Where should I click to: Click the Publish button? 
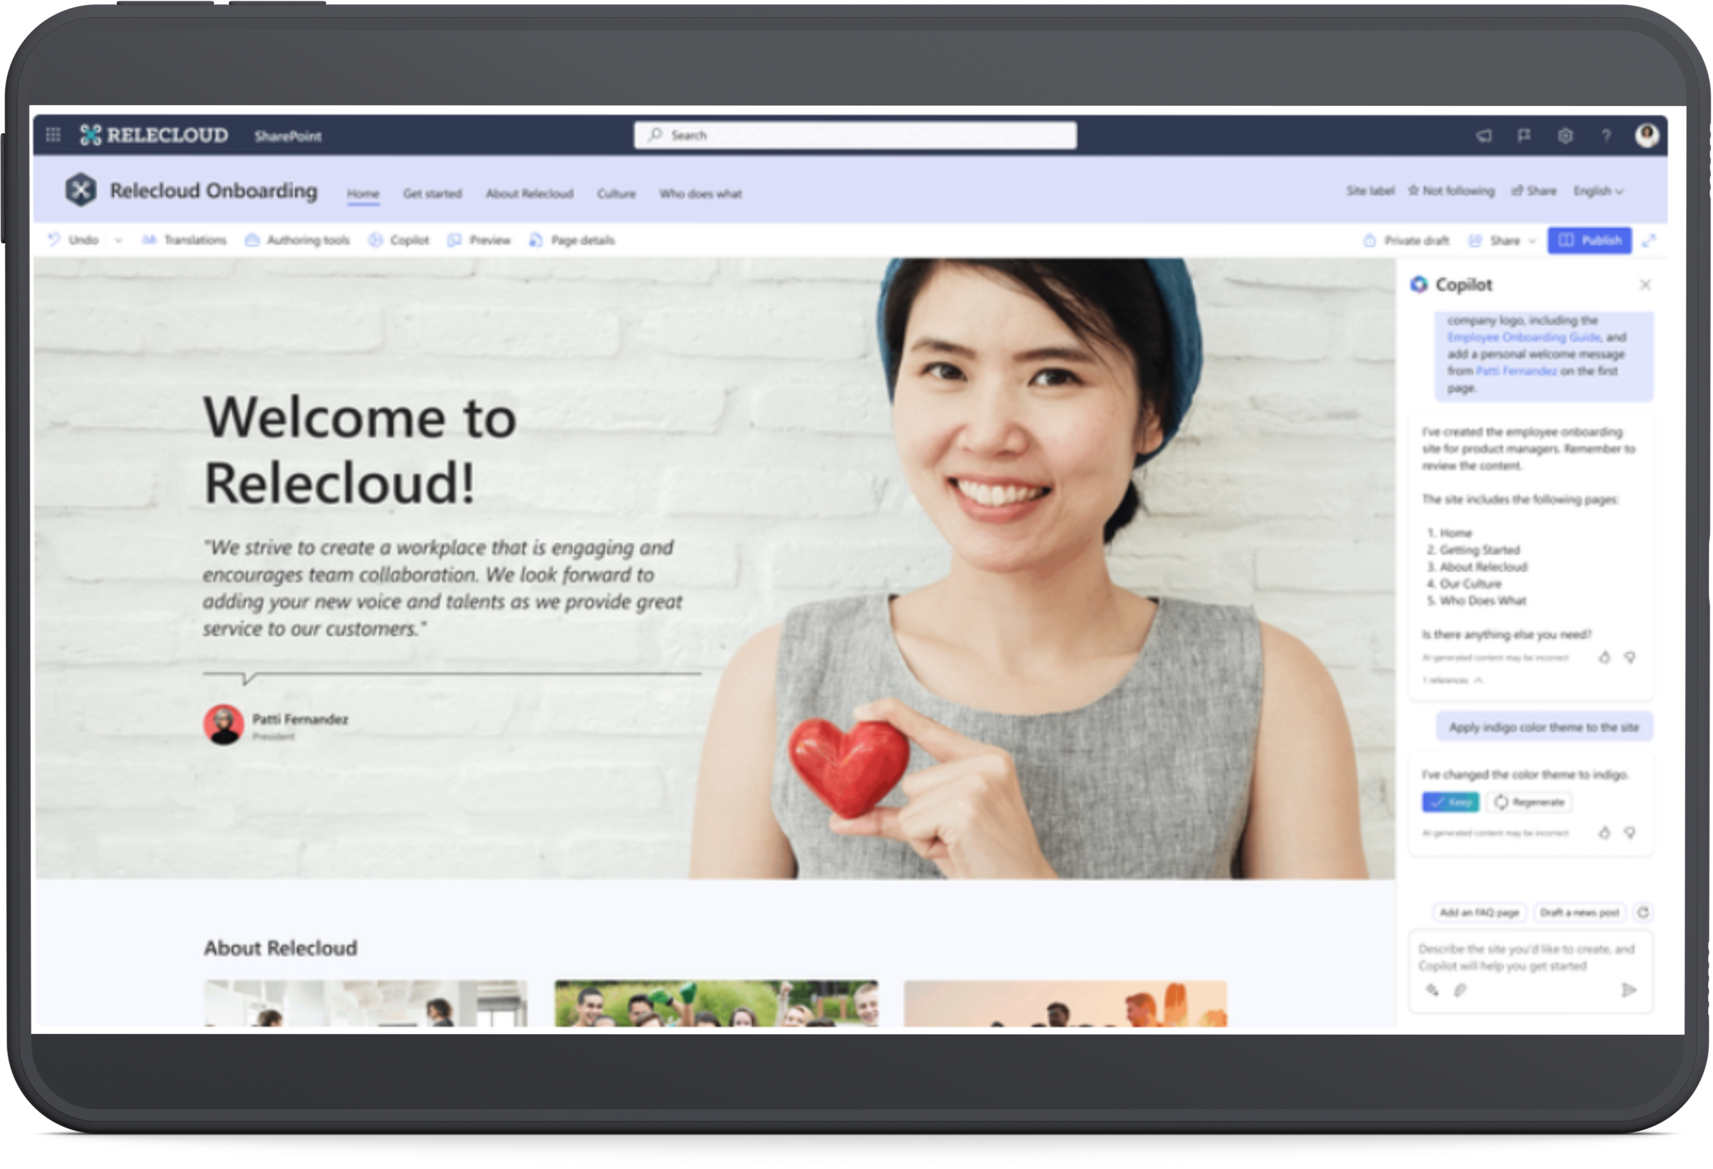click(1589, 240)
